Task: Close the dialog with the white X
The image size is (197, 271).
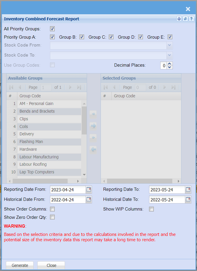Action: point(188,9)
